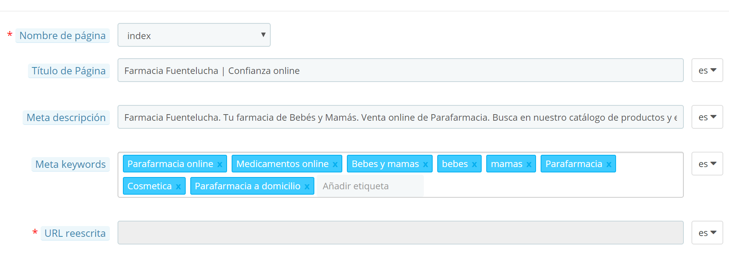Remove the 'Parafarmacia' keyword tag
729x264 pixels.
click(x=609, y=164)
